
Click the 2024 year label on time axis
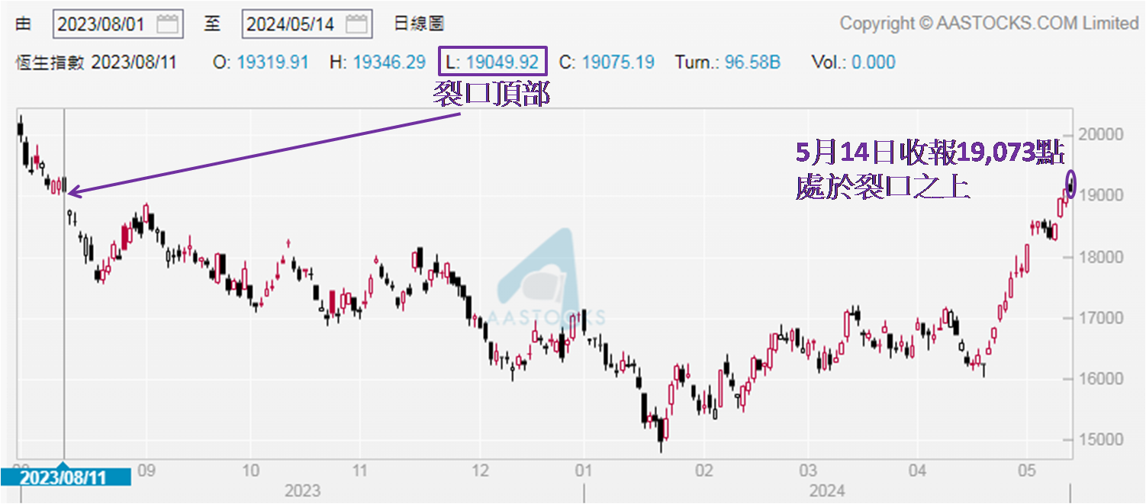(826, 490)
